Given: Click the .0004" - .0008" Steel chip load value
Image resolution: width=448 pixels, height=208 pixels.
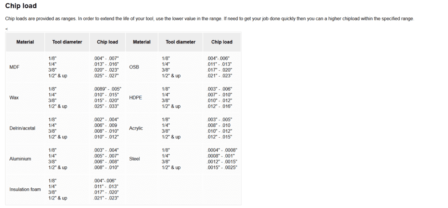Looking at the screenshot, I should (222, 150).
